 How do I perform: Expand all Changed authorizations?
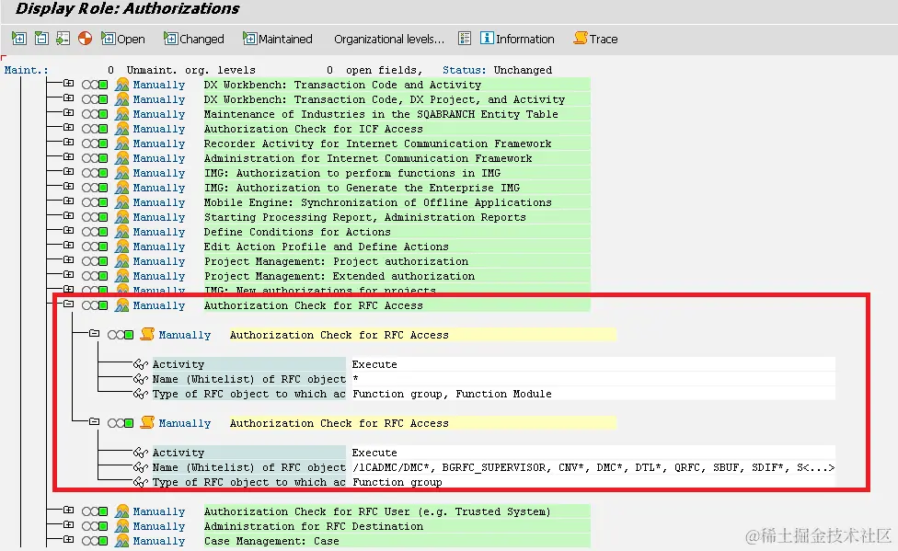click(193, 39)
